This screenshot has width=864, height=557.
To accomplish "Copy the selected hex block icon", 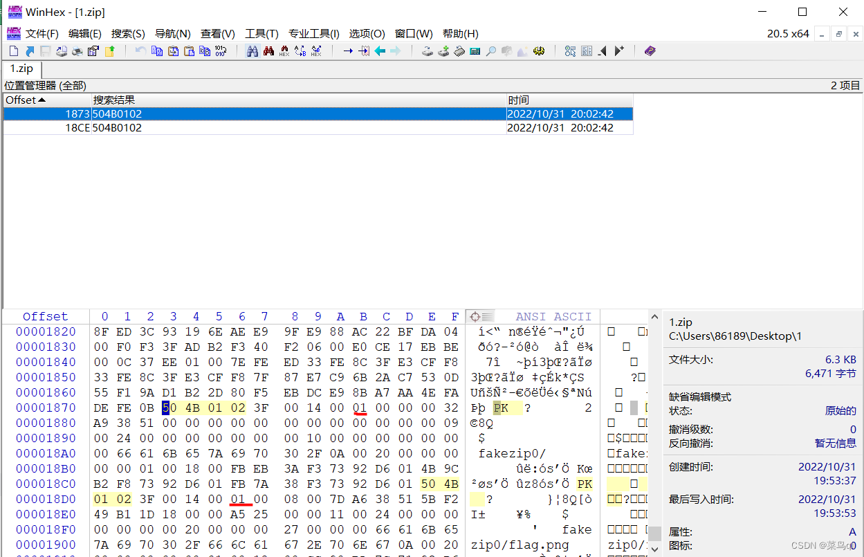I will (157, 51).
